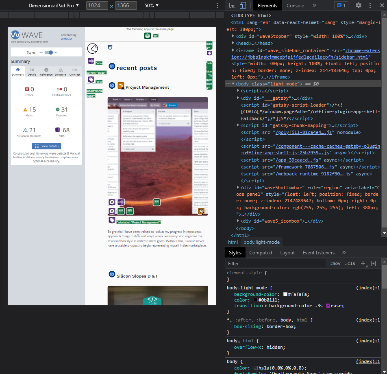Expand the transition property value triangle

(266, 306)
